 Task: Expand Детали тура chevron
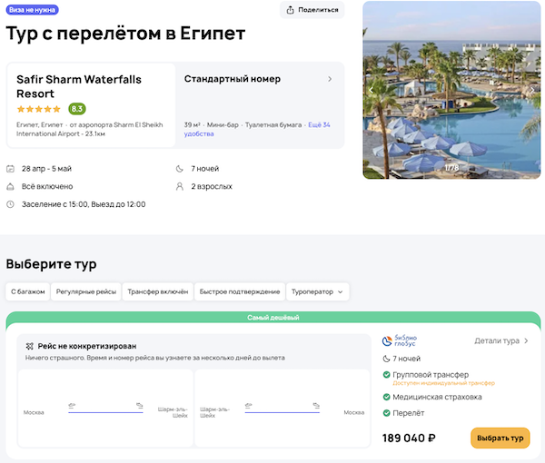click(525, 341)
